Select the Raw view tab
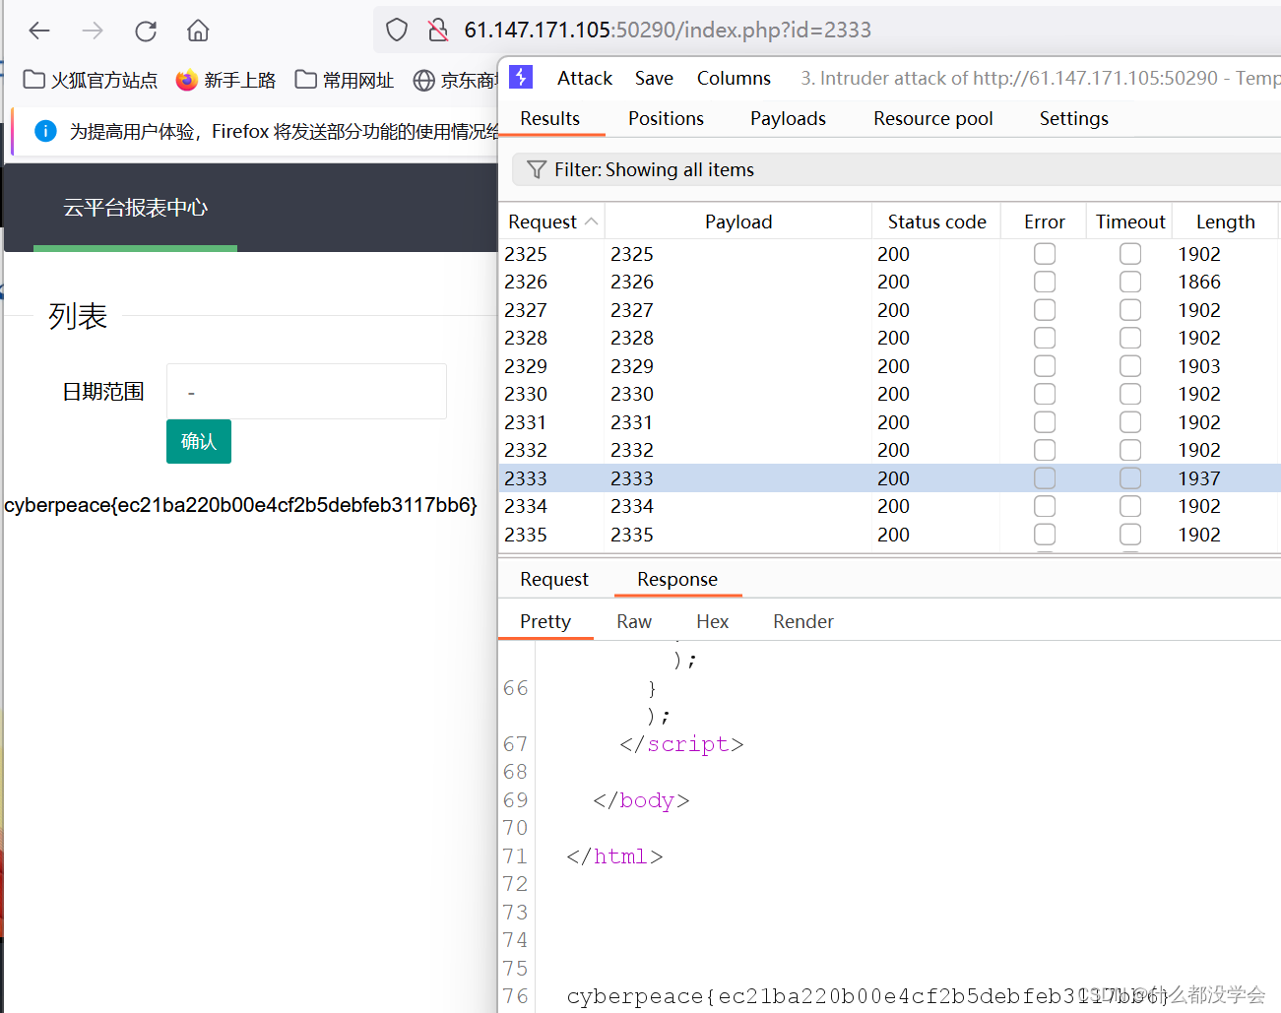Image resolution: width=1281 pixels, height=1013 pixels. tap(634, 621)
